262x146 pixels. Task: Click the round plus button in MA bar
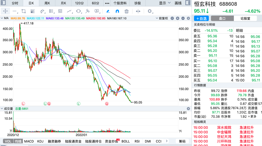(x=178, y=18)
